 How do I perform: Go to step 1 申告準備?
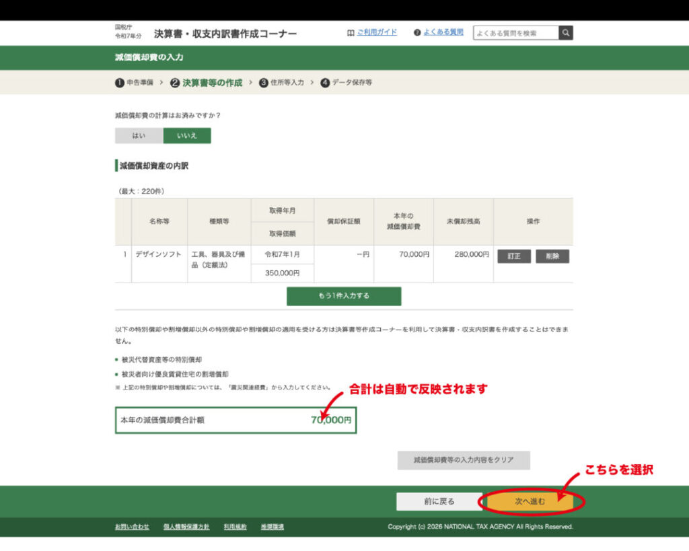(135, 83)
